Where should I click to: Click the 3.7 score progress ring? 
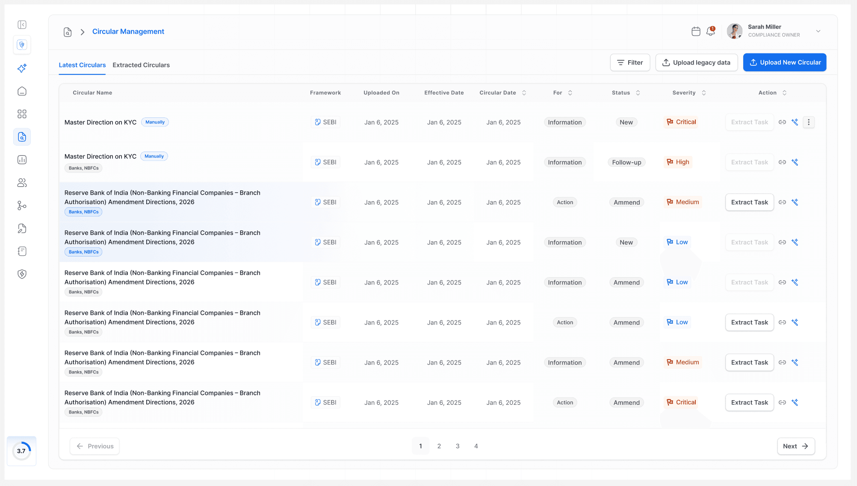(x=21, y=451)
